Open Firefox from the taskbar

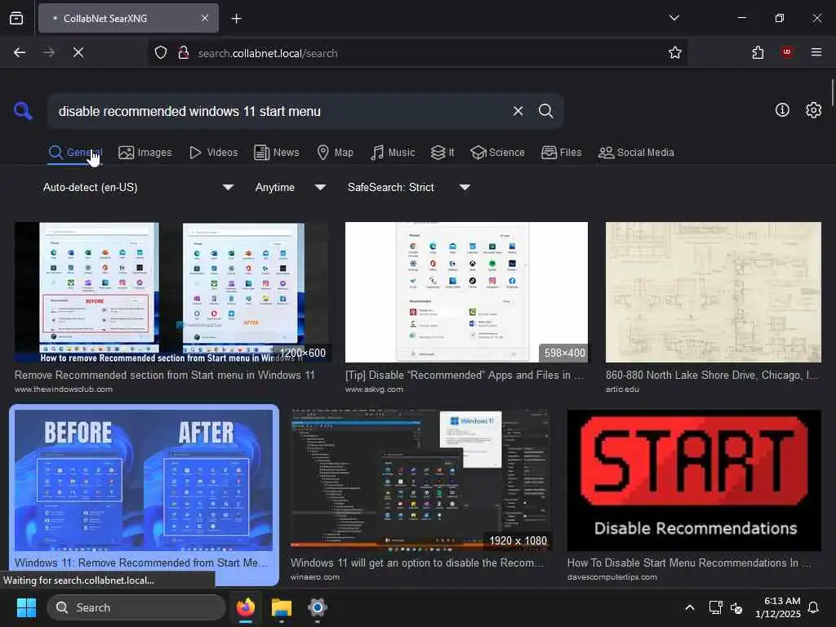246,607
